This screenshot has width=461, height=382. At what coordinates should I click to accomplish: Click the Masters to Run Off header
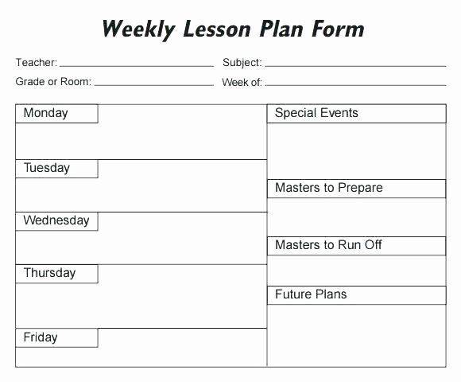click(357, 246)
